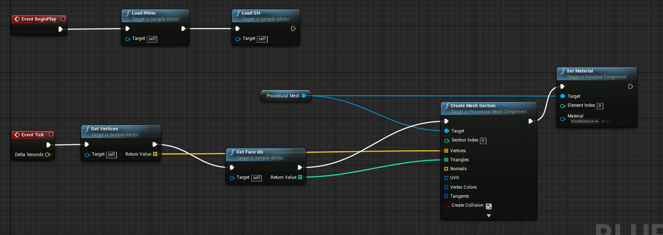Viewport: 663px width, 235px height.
Task: Click the green Delta Seconds pin
Action: (x=47, y=154)
